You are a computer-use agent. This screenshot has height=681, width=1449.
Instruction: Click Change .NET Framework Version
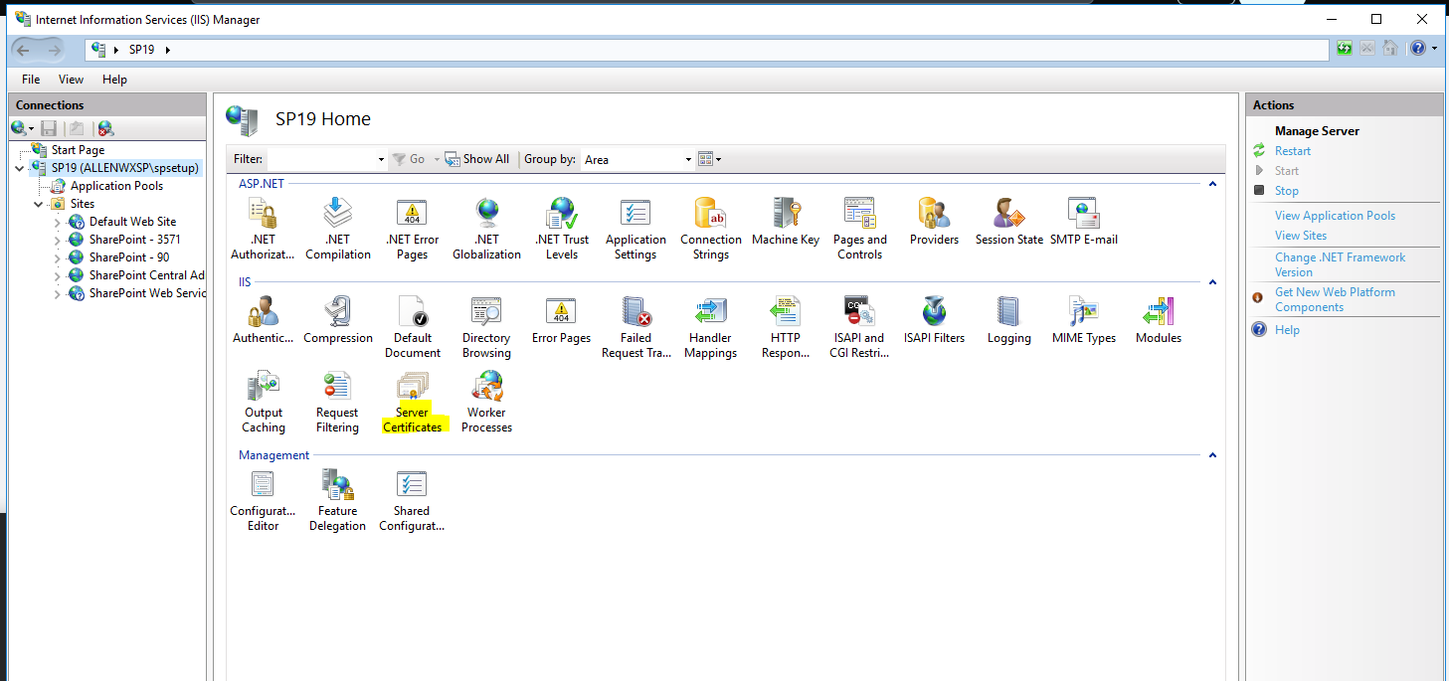(x=1340, y=264)
